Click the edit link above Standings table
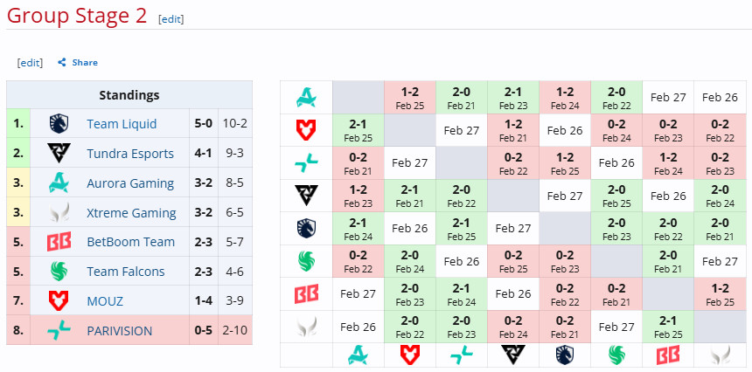Image resolution: width=752 pixels, height=372 pixels. click(x=30, y=63)
